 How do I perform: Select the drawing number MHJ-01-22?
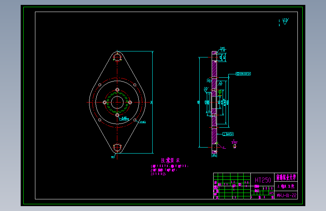click(287, 196)
